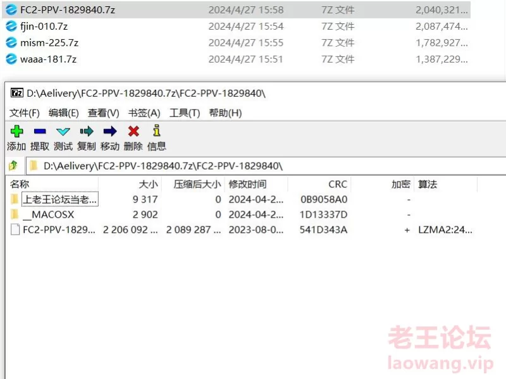The image size is (506, 379).
Task: Select waaa-181.7z file name in Explorer
Action: point(49,59)
